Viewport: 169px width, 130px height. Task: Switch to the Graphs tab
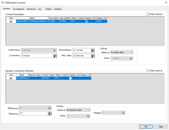coord(48,9)
